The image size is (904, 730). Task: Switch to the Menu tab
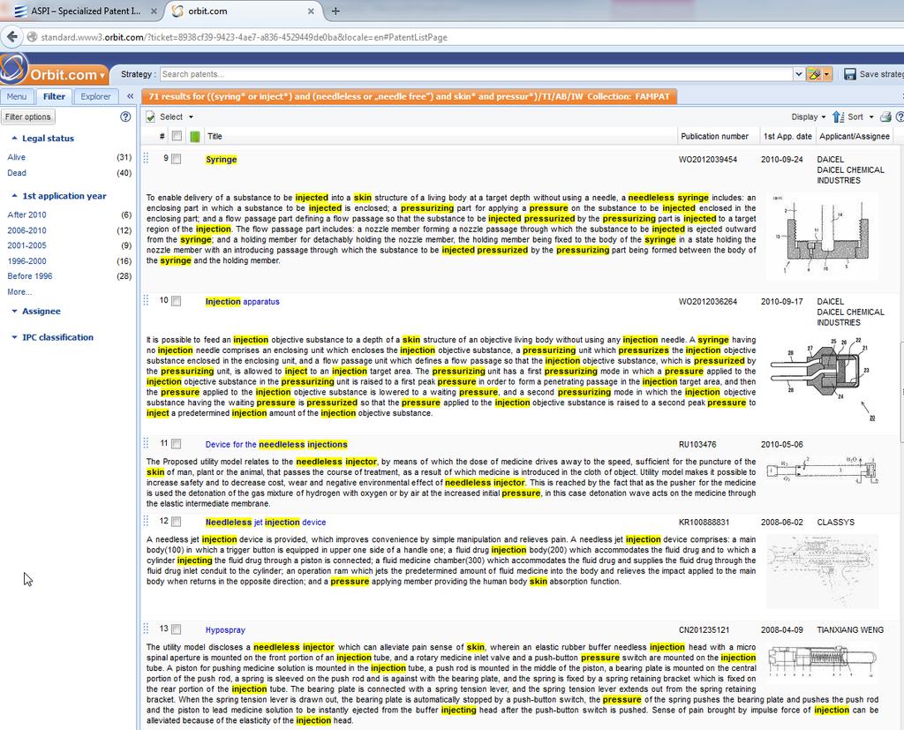[x=16, y=96]
